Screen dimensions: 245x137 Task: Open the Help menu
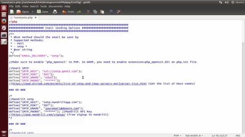(x=67, y=6)
